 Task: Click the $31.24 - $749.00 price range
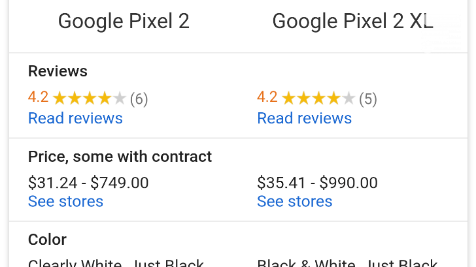[88, 183]
